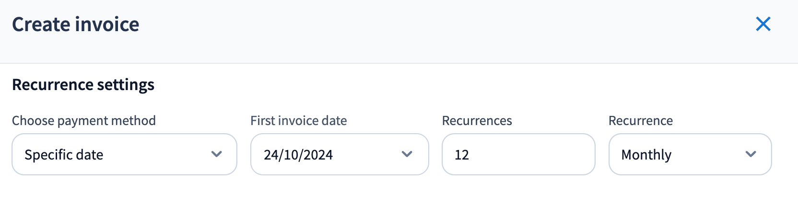Click the chevron next to Monthly
798x206 pixels.
tap(751, 154)
